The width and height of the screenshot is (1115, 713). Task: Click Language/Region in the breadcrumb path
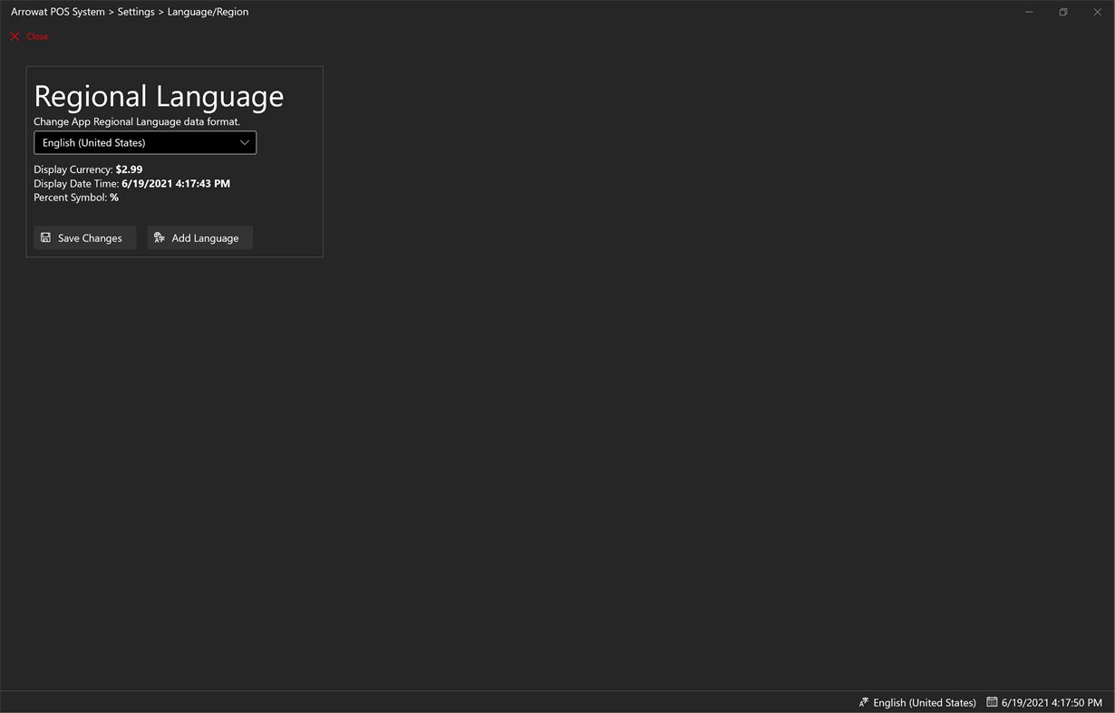tap(208, 11)
